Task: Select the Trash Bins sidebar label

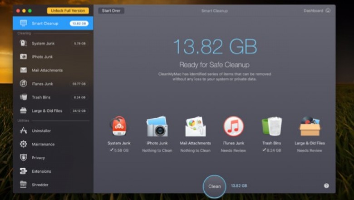Action: click(x=41, y=97)
